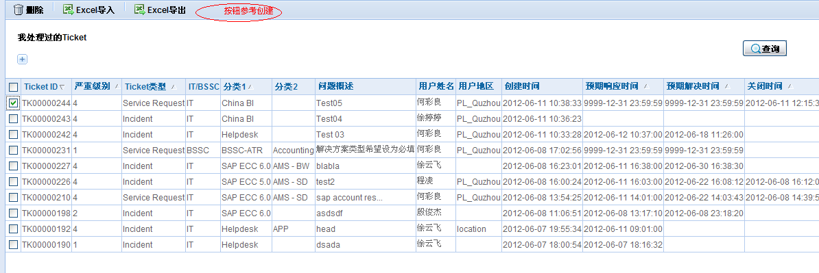Click the IT/BSSC column header
The image size is (819, 273).
pyautogui.click(x=202, y=86)
